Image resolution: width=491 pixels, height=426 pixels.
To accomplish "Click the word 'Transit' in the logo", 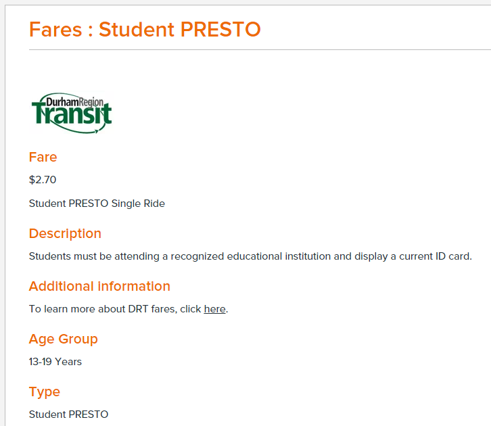I will (72, 114).
